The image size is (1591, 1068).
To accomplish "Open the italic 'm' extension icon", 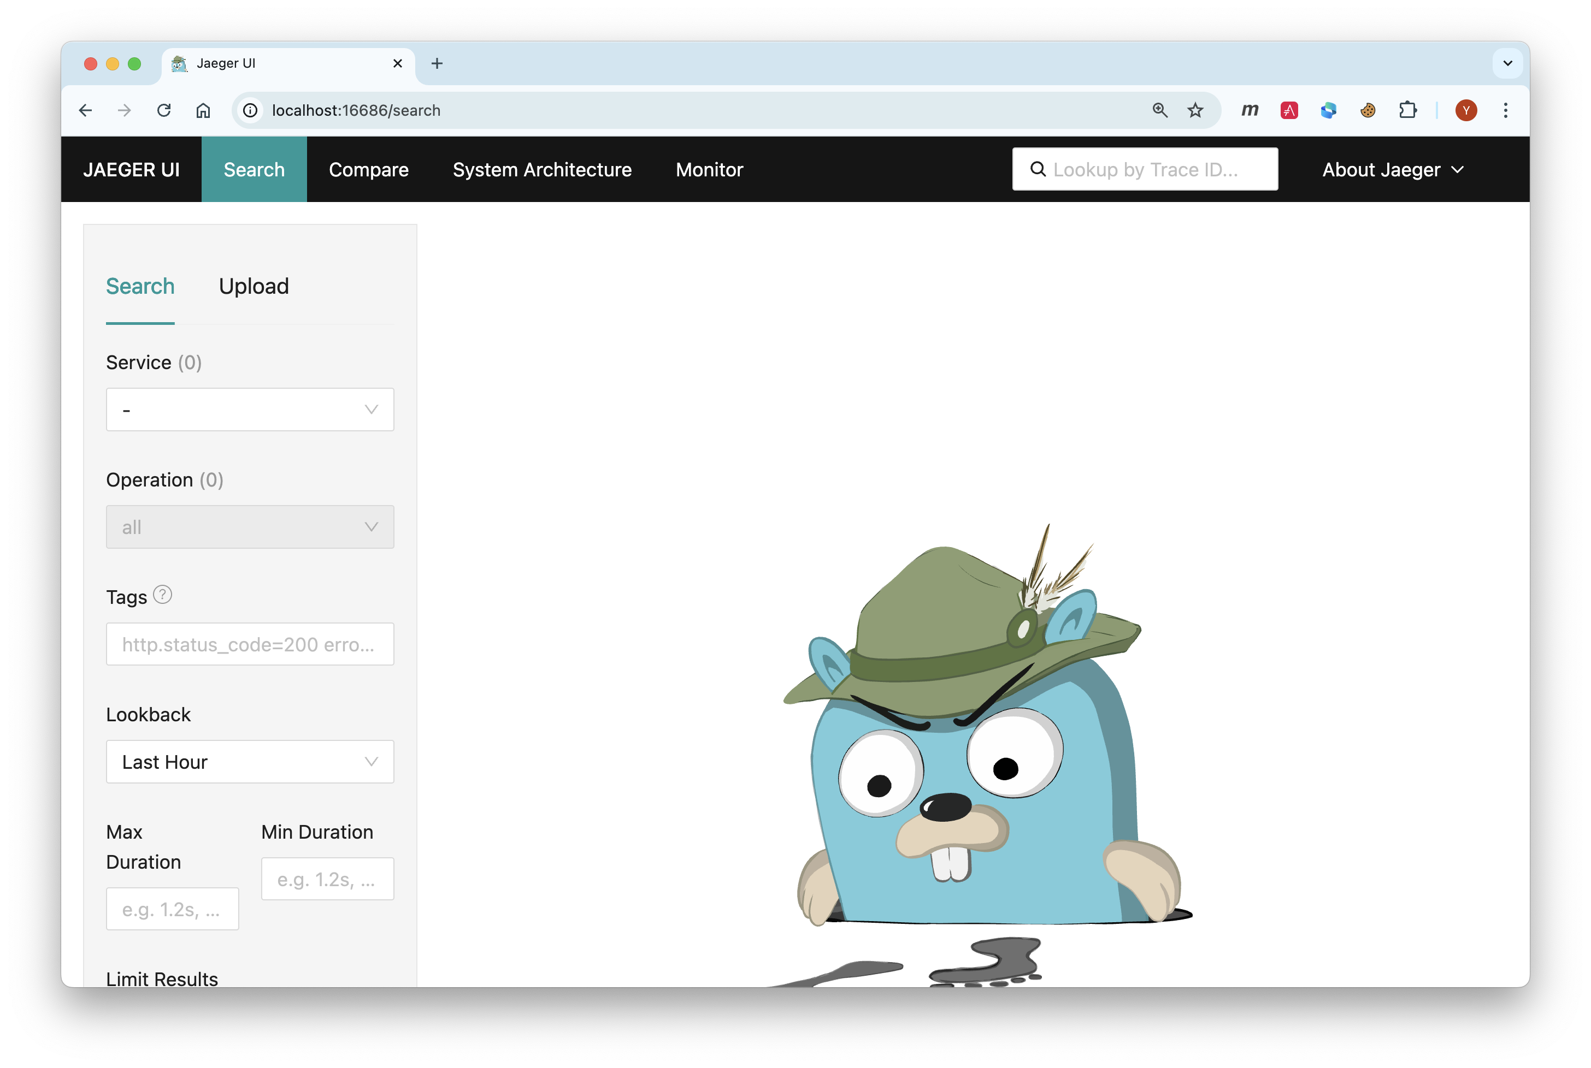I will click(1250, 110).
